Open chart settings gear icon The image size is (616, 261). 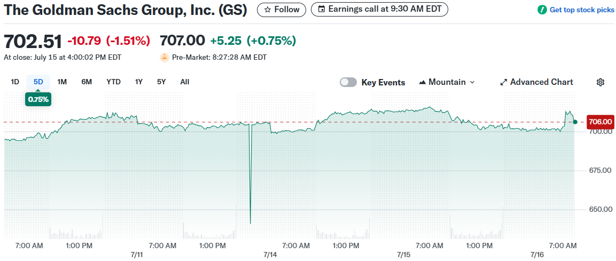point(601,82)
